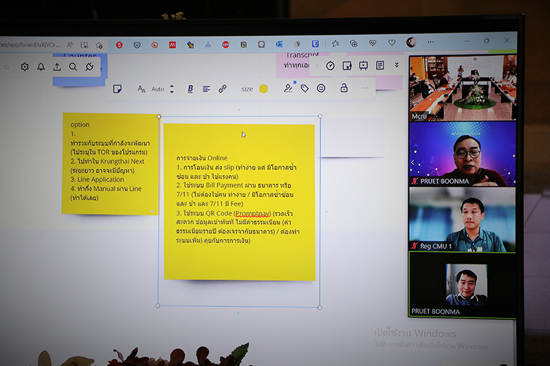
Task: Select the option sticky note
Action: (110, 163)
